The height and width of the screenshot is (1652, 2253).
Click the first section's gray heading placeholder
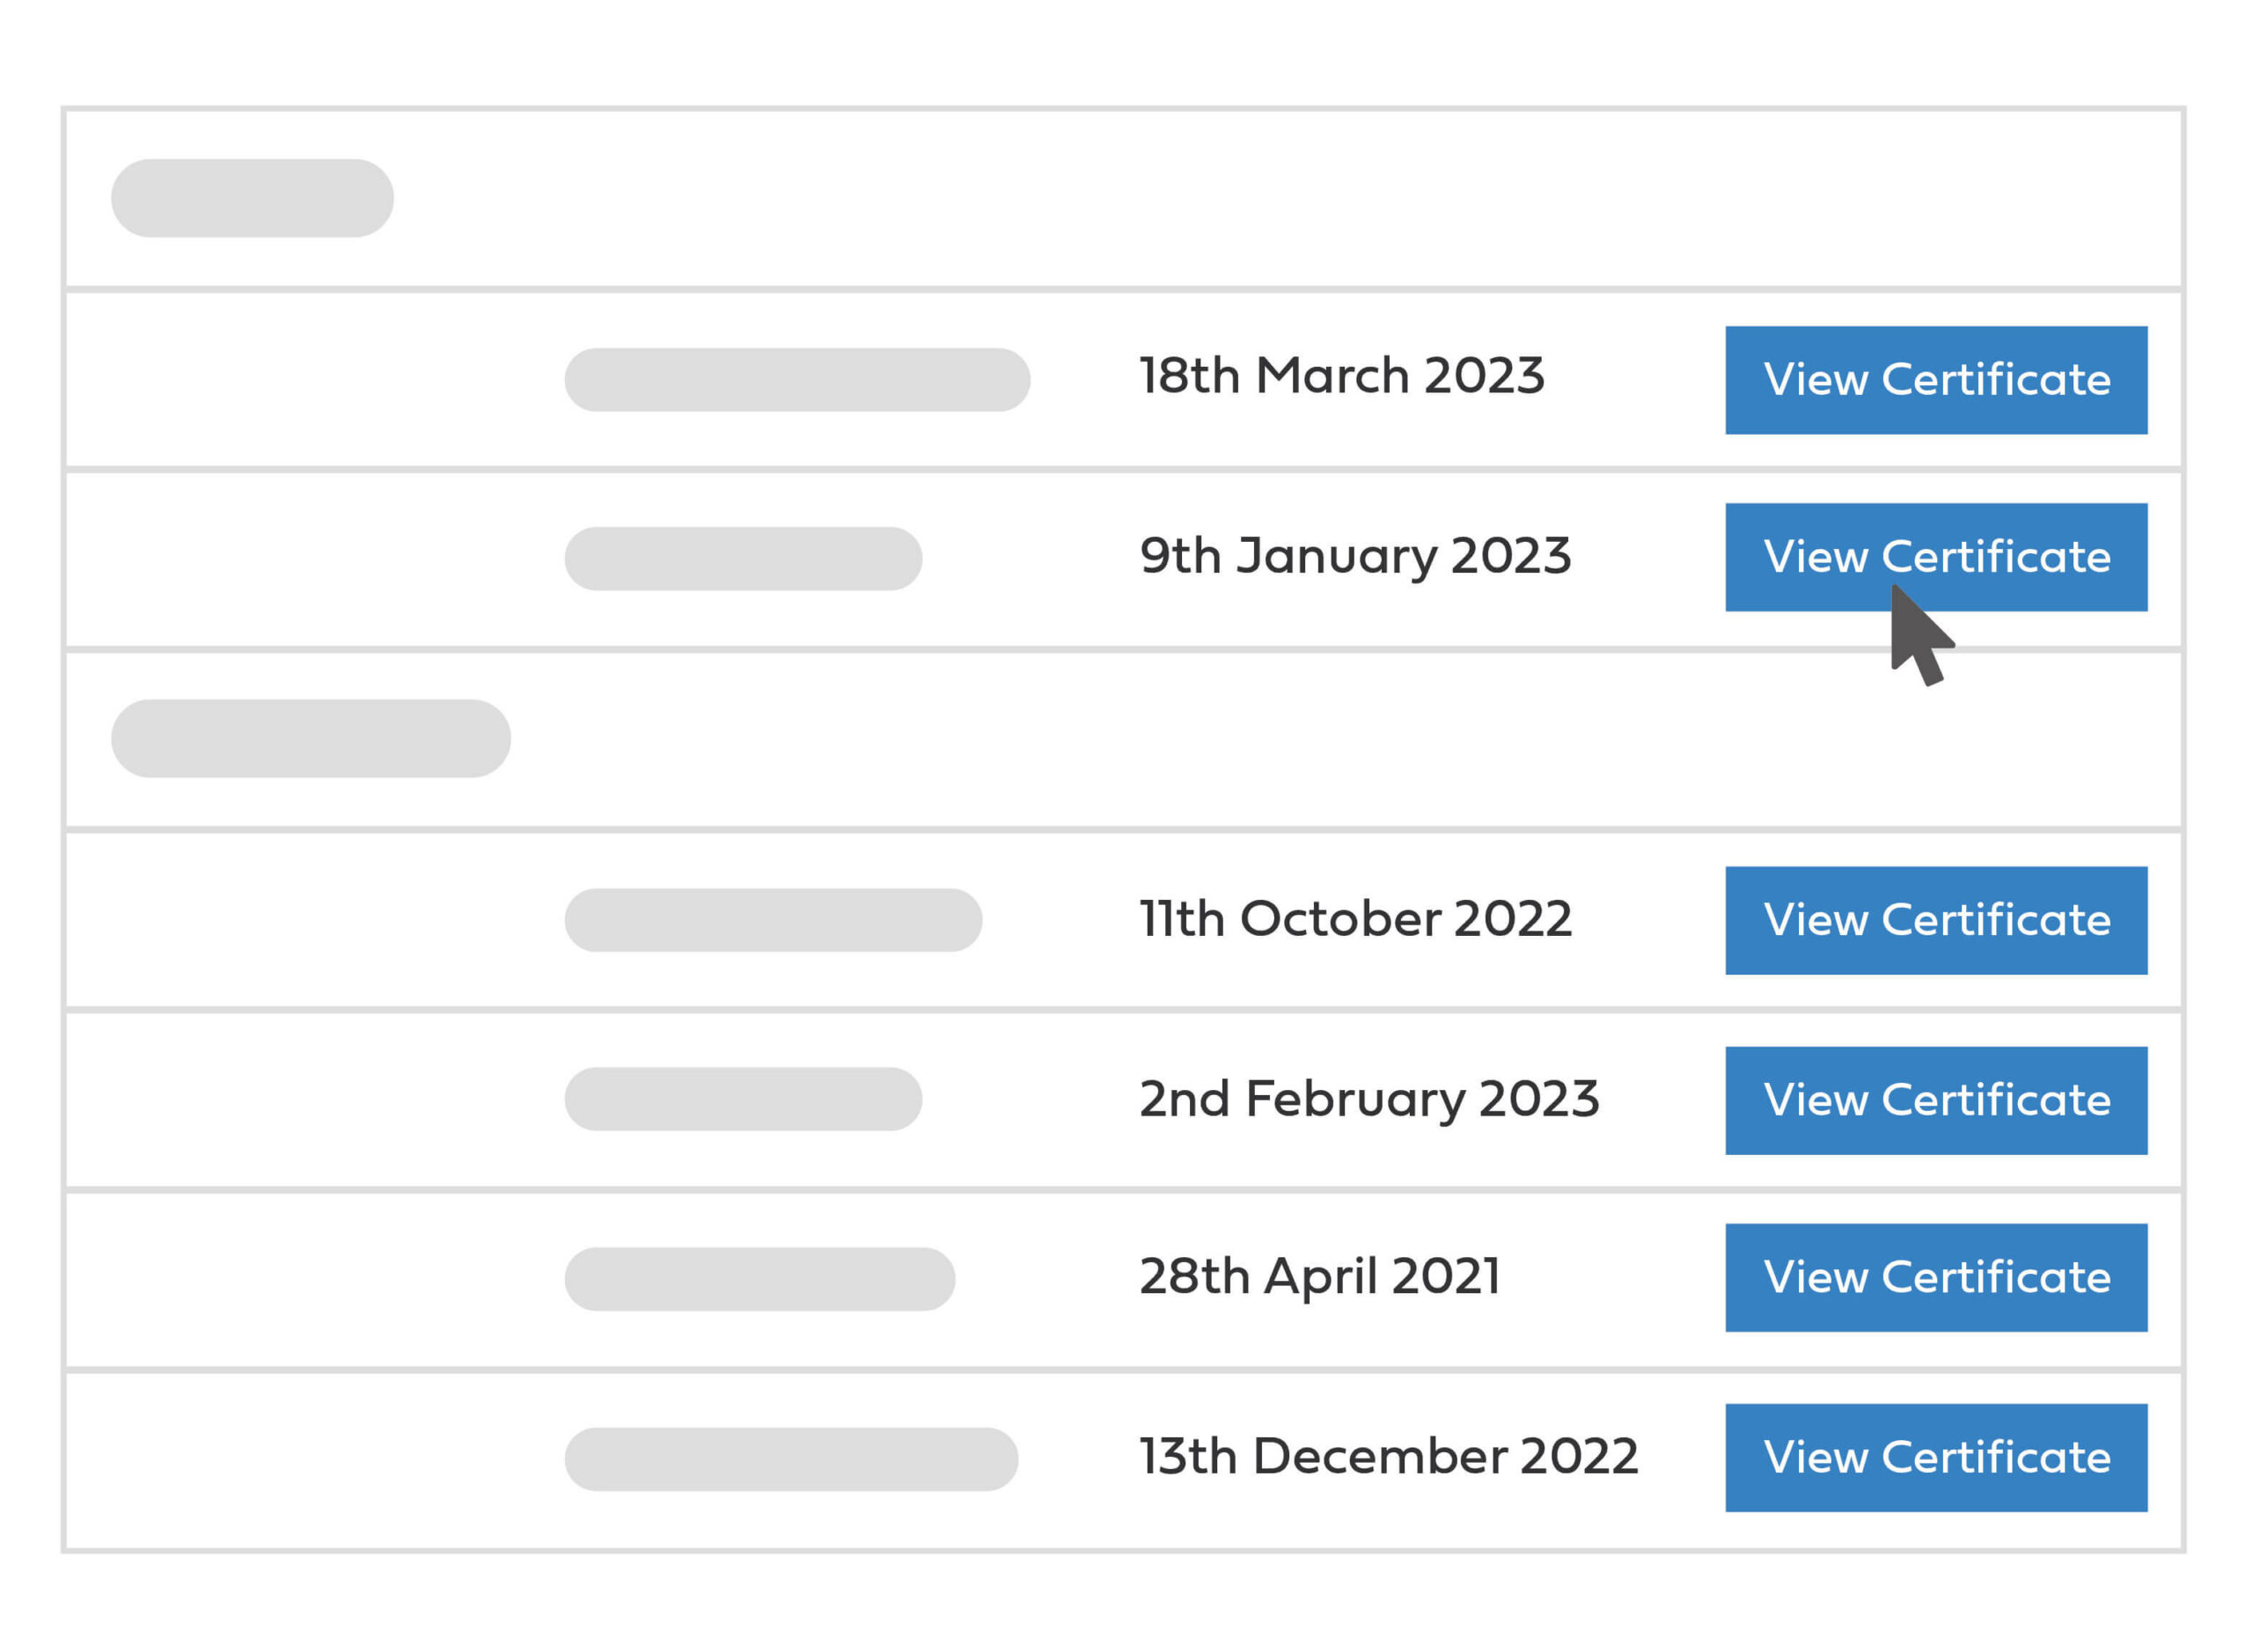pyautogui.click(x=252, y=198)
